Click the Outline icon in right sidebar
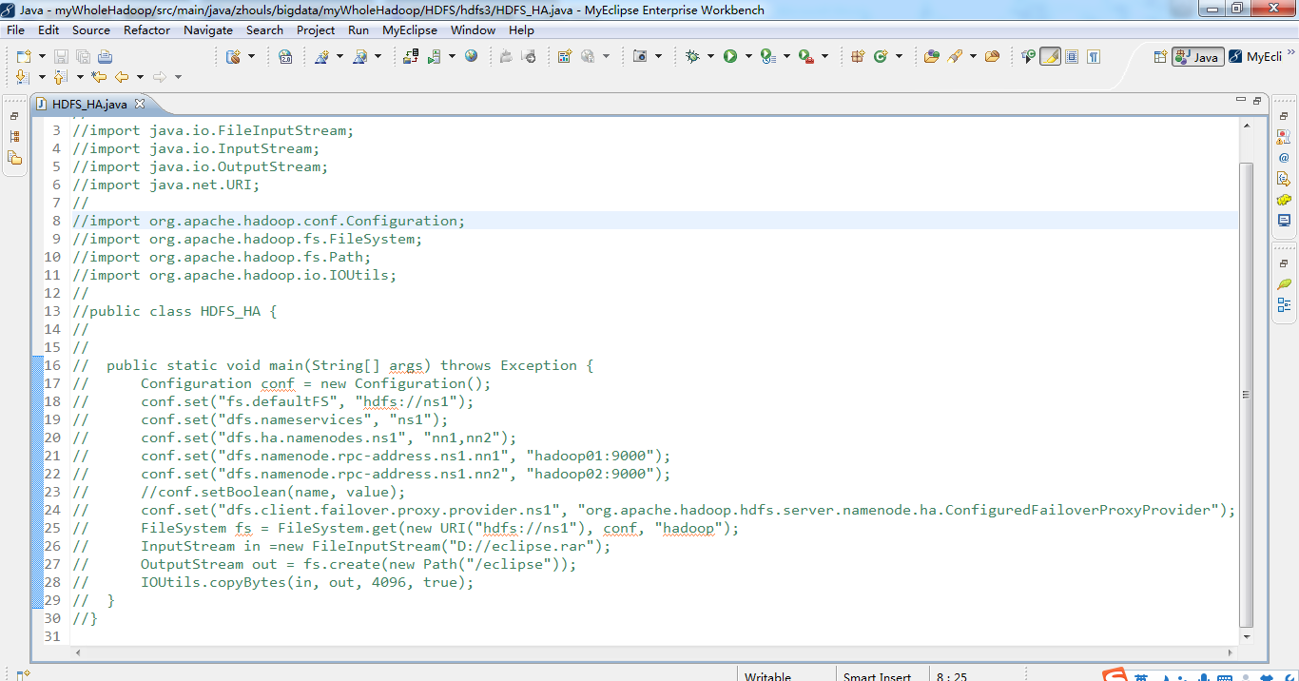The width and height of the screenshot is (1299, 681). 1284,305
